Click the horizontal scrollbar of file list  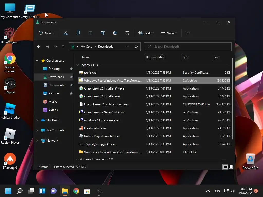pyautogui.click(x=150, y=162)
